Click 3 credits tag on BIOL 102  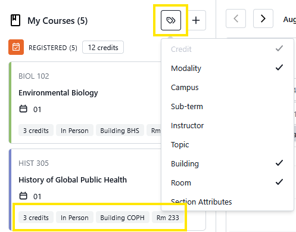pyautogui.click(x=36, y=131)
